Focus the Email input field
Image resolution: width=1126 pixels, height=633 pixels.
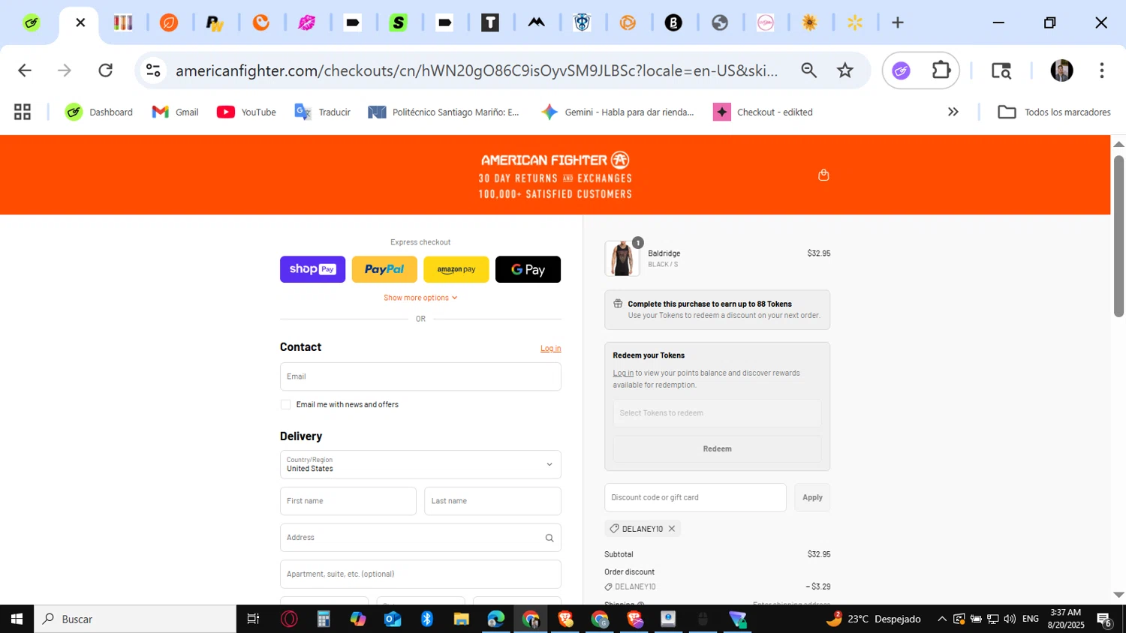click(x=420, y=376)
